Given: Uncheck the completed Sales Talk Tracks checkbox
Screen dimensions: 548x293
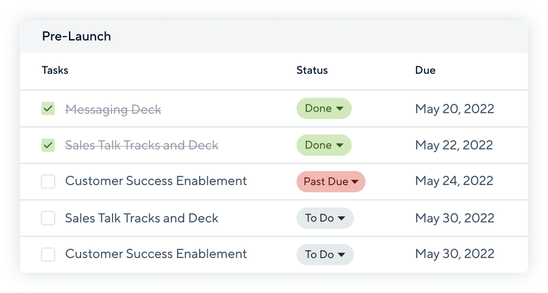Looking at the screenshot, I should pos(48,145).
